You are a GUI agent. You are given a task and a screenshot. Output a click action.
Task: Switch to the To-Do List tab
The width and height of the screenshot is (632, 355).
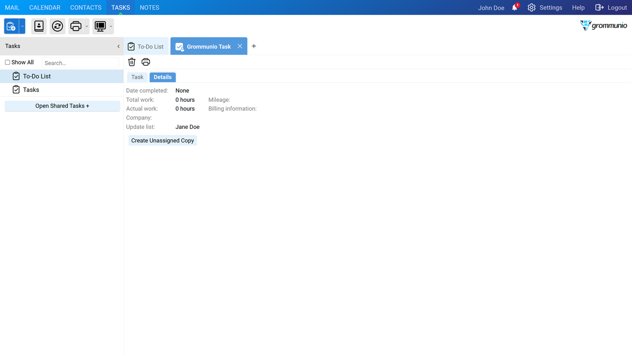[146, 46]
